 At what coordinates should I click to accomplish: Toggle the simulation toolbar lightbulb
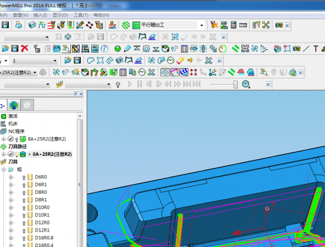click(118, 85)
